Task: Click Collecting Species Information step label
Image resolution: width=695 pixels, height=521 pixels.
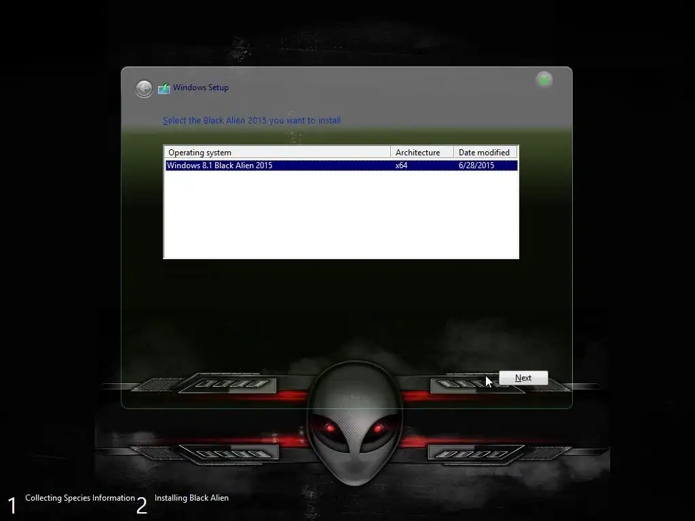Action: (80, 498)
